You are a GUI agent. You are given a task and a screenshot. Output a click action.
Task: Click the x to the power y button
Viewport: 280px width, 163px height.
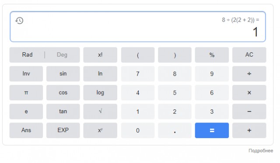(100, 130)
